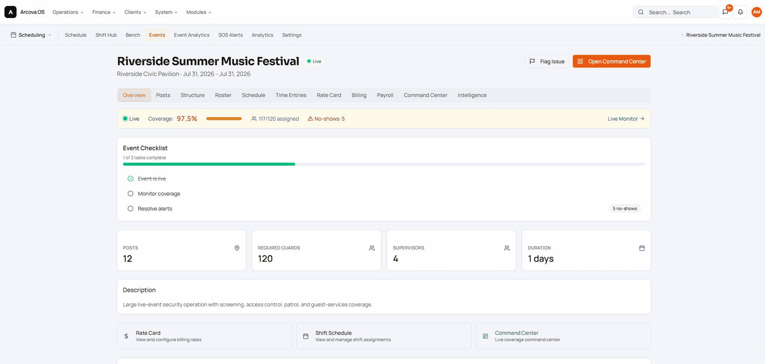This screenshot has width=765, height=364.
Task: Click the grid icon in Open Command Center
Action: [x=580, y=61]
